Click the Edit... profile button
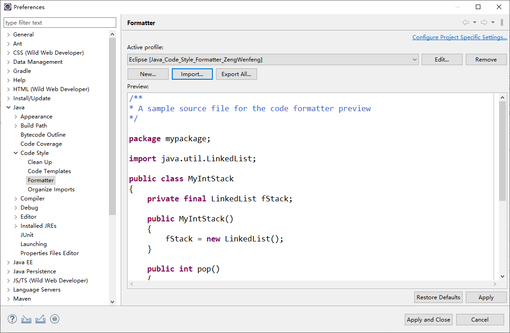 tap(442, 60)
